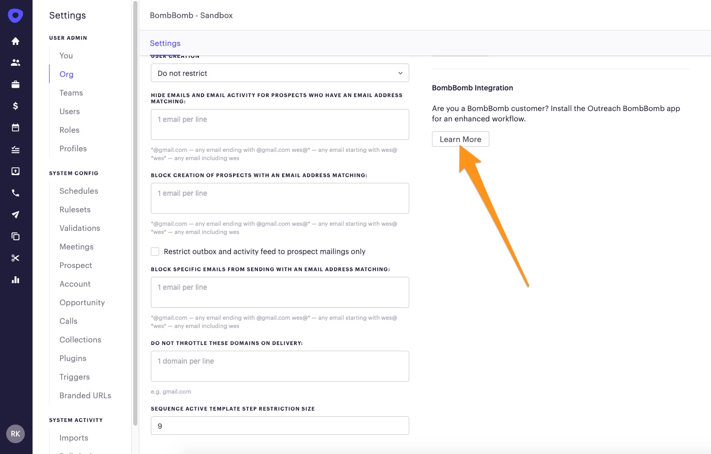711x454 pixels.
Task: Open Schedules in System Config
Action: pos(79,191)
